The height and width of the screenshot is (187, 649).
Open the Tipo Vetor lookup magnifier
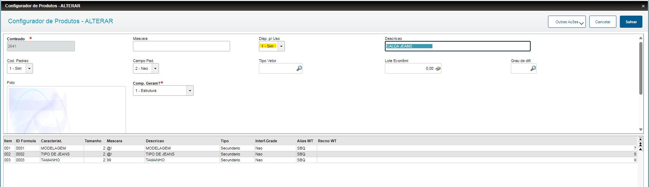click(299, 69)
